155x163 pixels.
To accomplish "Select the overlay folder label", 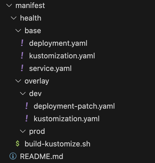I will [37, 81].
